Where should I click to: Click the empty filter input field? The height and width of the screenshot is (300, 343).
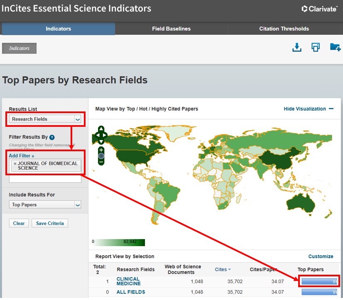[45, 179]
